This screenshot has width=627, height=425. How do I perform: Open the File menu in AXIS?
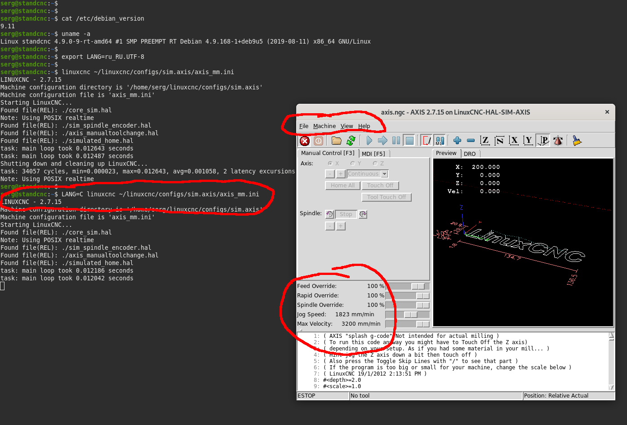pos(304,126)
